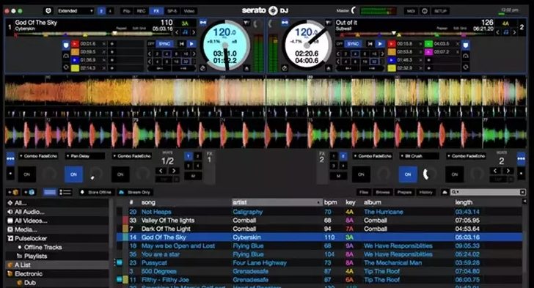Click eject icon below deck 2 platter
The image size is (534, 288).
click(x=329, y=68)
